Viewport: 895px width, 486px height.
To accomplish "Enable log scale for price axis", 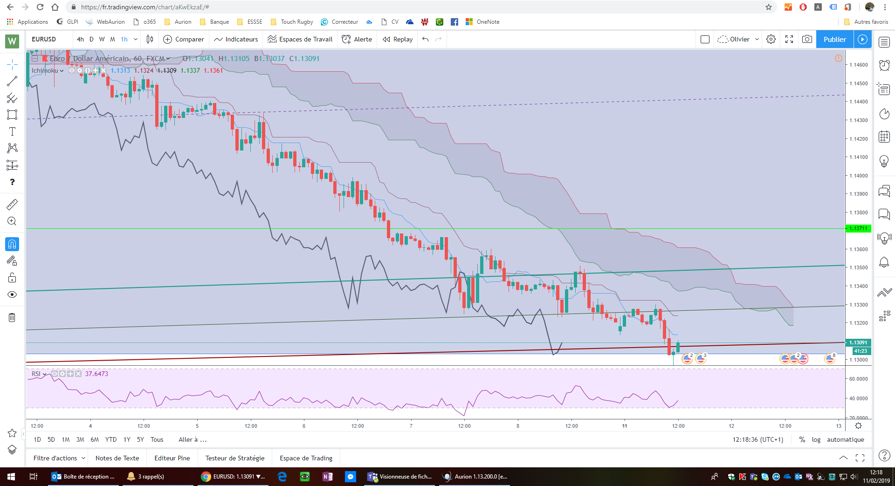I will (x=816, y=439).
